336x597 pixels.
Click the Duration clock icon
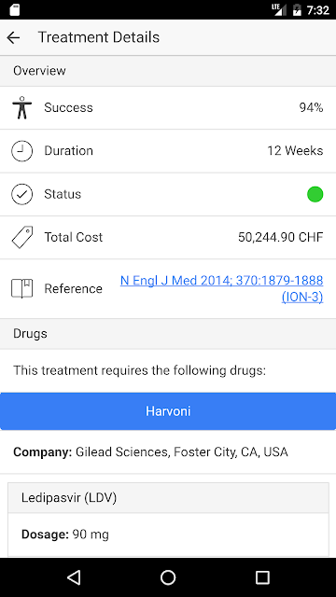click(x=22, y=151)
